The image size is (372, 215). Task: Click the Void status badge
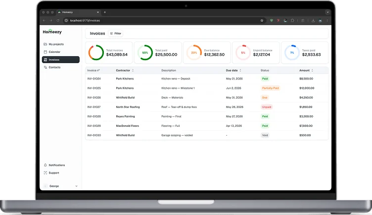tap(265, 135)
